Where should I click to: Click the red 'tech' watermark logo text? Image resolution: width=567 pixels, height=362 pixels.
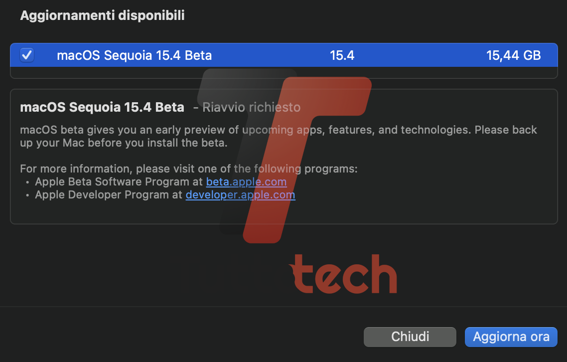[x=343, y=274]
